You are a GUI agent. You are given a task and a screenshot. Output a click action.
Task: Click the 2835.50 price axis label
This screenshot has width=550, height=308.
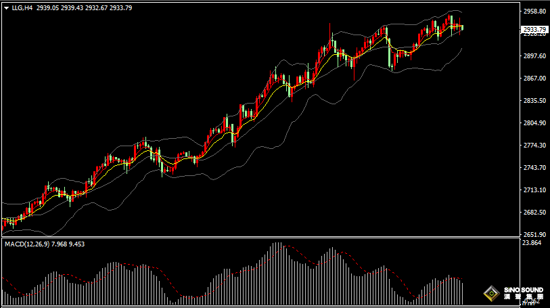point(534,101)
